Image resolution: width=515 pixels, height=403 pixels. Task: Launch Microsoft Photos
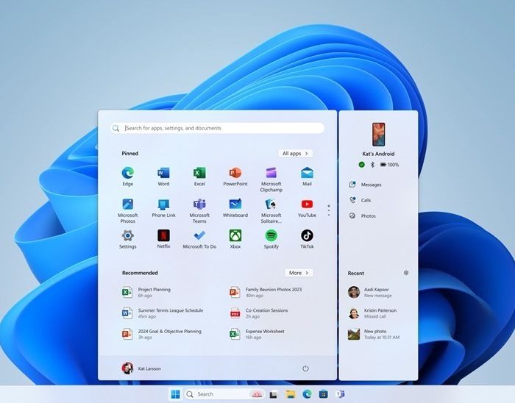[128, 210]
